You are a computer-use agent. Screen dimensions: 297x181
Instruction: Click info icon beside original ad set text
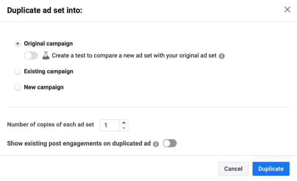221,56
